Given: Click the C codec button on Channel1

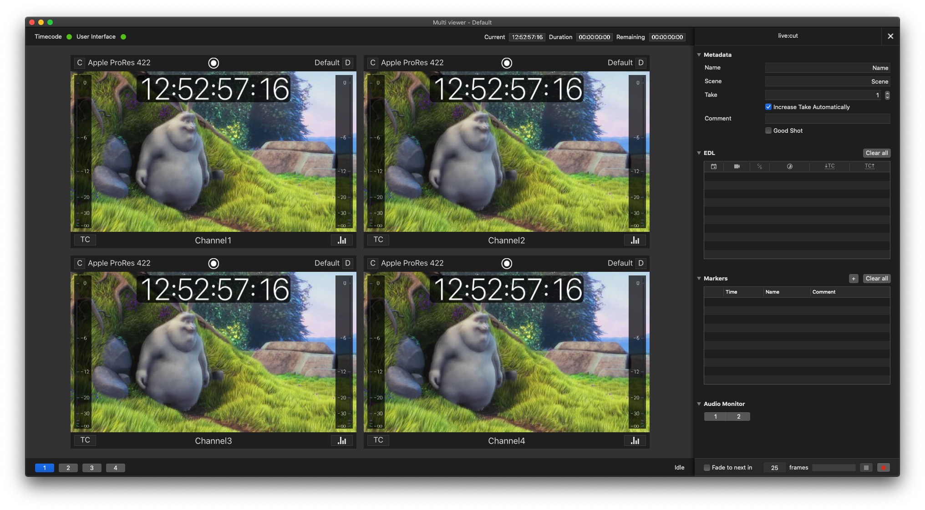Looking at the screenshot, I should click(x=80, y=63).
